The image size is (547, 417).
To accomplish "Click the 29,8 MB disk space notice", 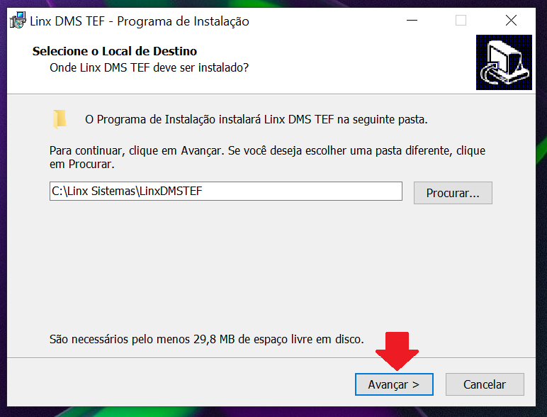I will click(206, 339).
